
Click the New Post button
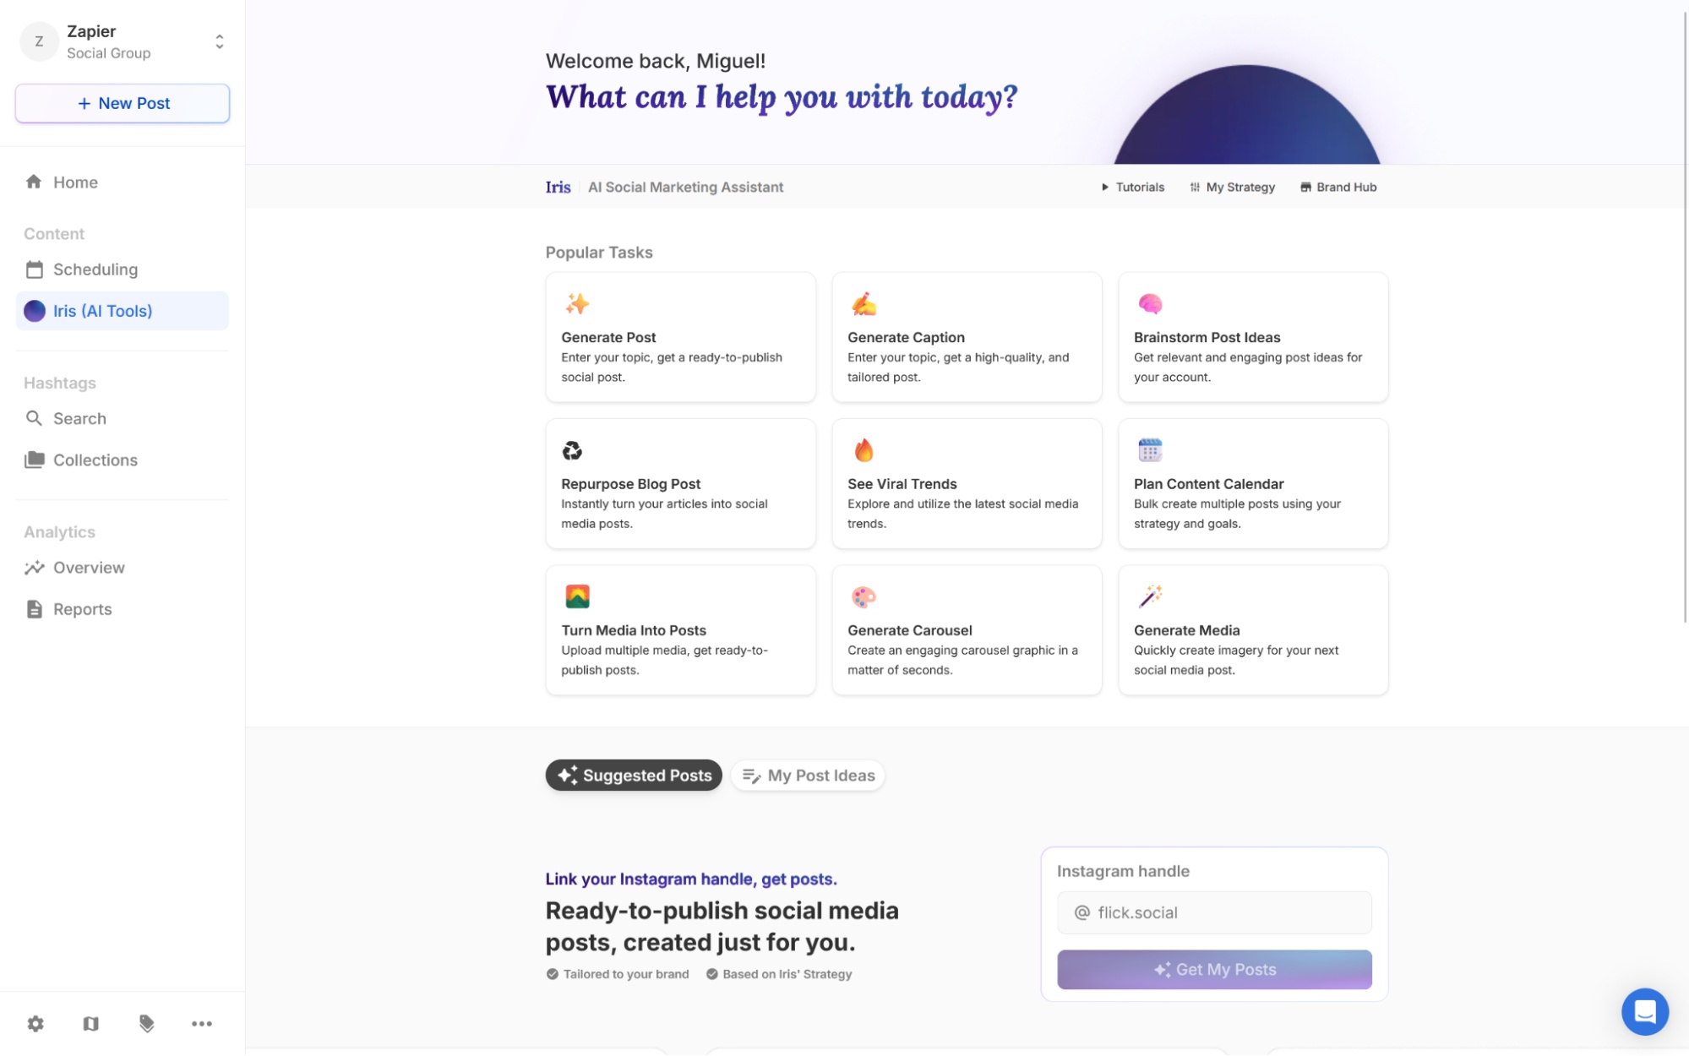tap(122, 103)
